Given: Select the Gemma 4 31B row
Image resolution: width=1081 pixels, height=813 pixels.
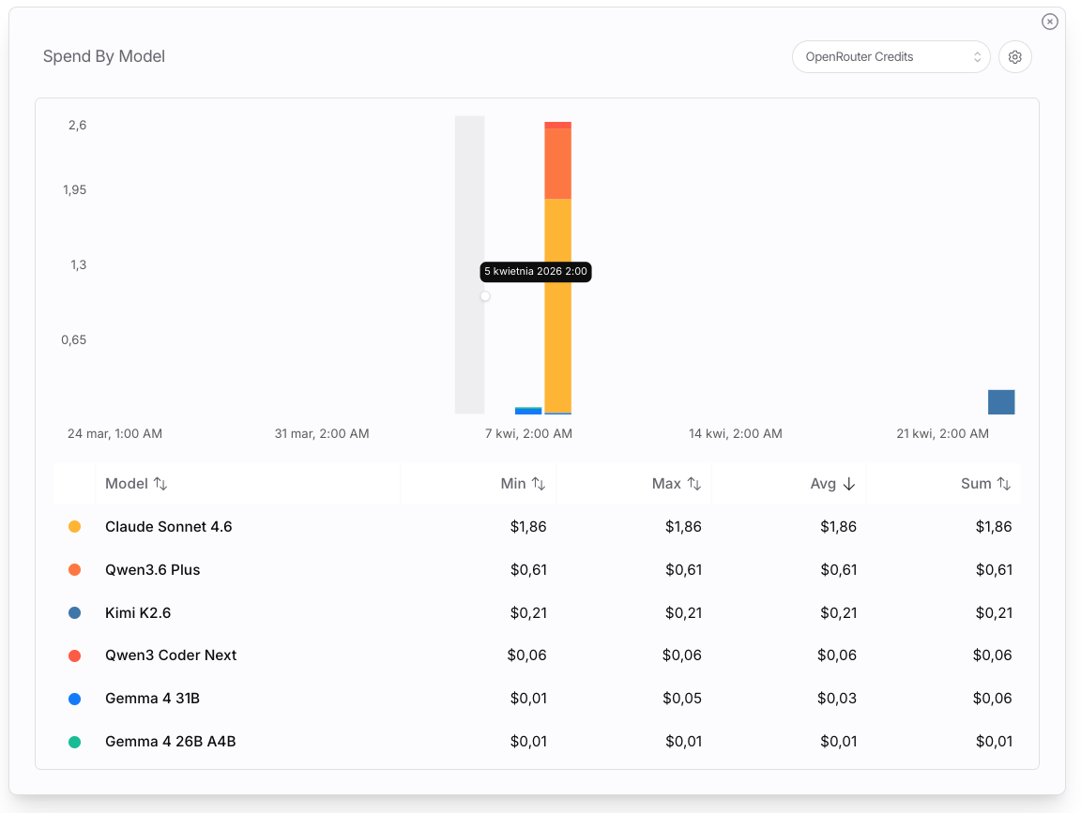Looking at the screenshot, I should pos(152,699).
